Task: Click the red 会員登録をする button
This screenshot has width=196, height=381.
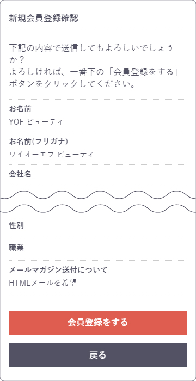Action: [x=98, y=322]
